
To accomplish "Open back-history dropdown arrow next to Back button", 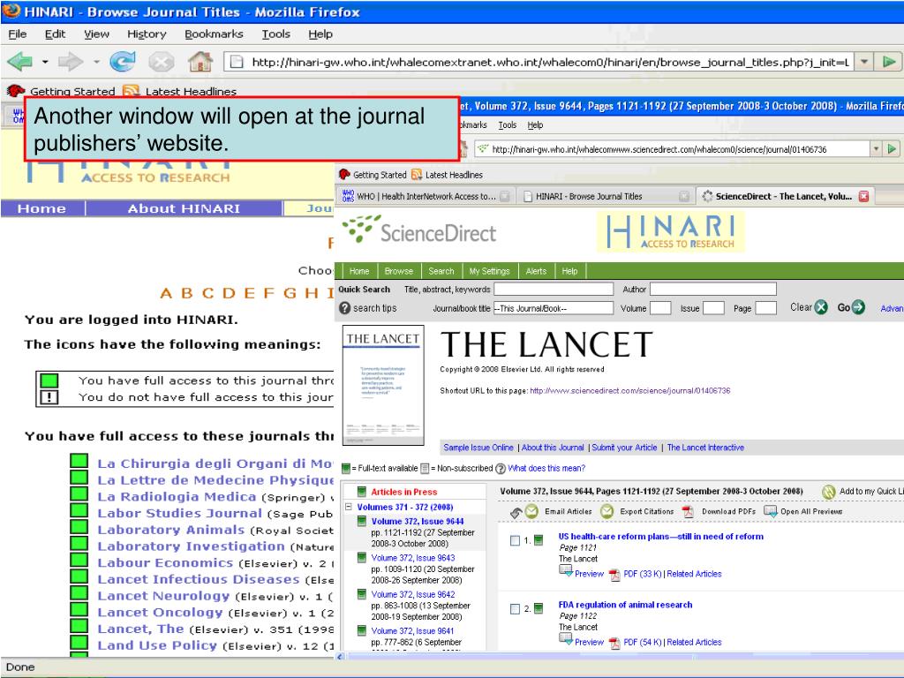I will [x=45, y=61].
